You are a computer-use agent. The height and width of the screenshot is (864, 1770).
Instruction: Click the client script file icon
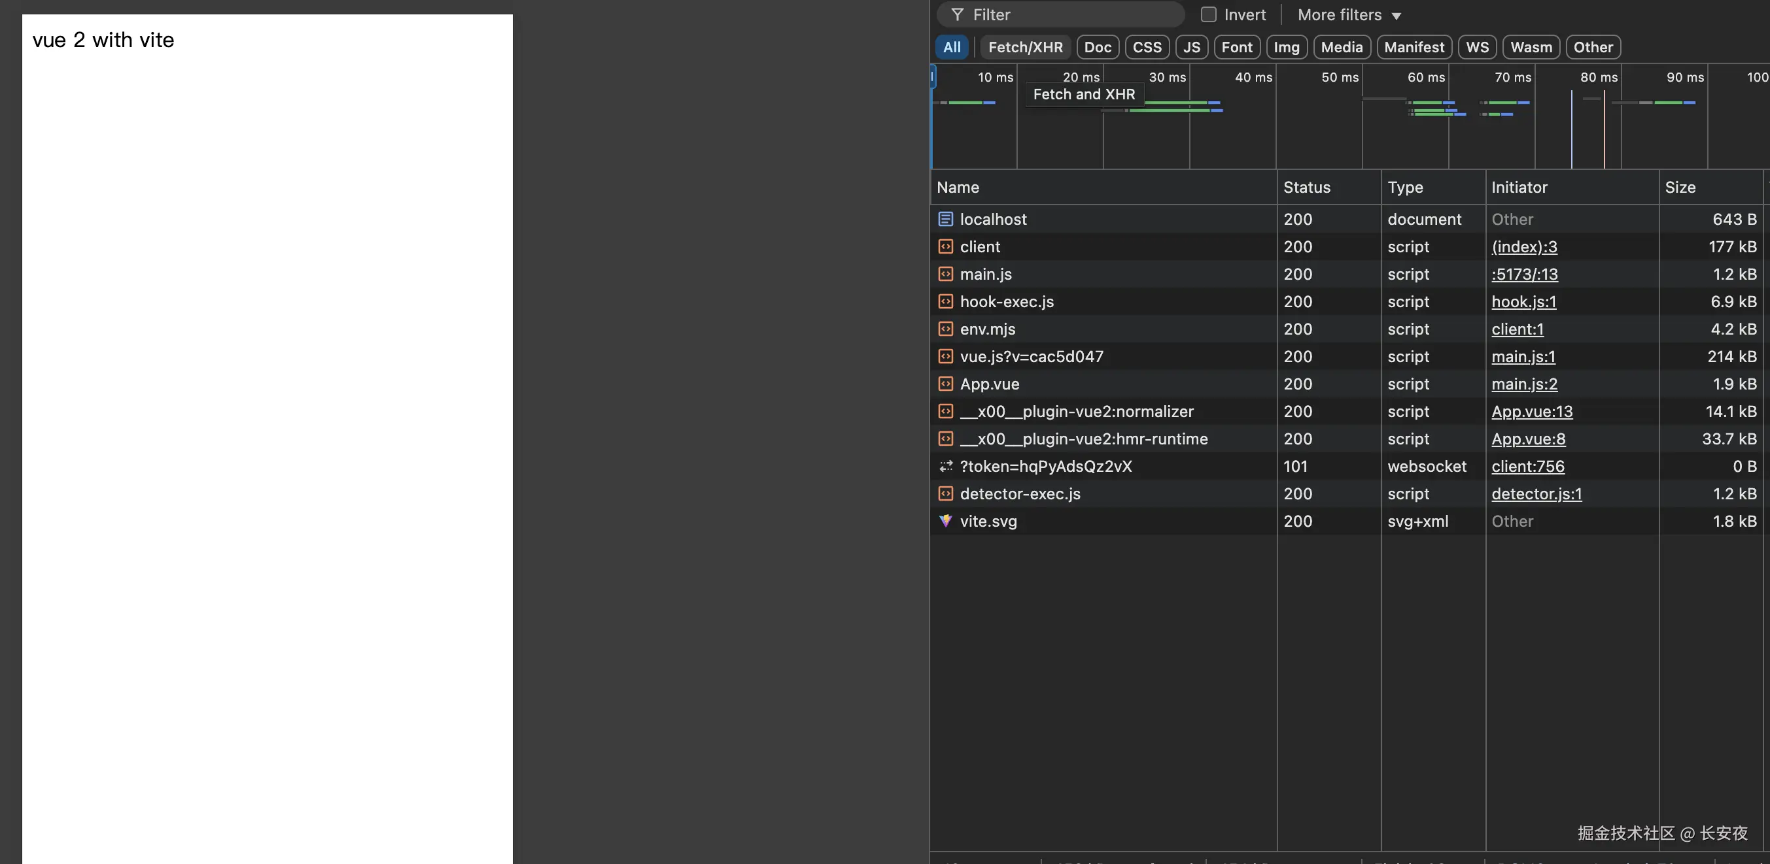pos(945,246)
